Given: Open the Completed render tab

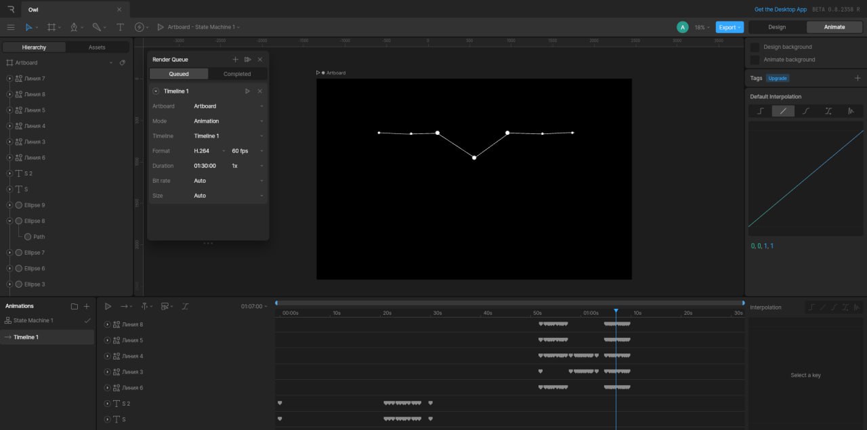Looking at the screenshot, I should (x=237, y=74).
